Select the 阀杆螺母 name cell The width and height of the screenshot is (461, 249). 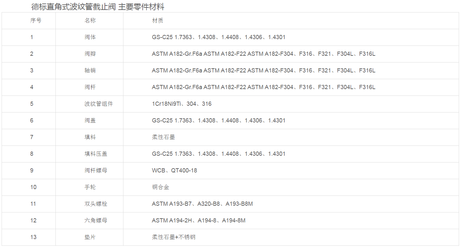[96, 170]
